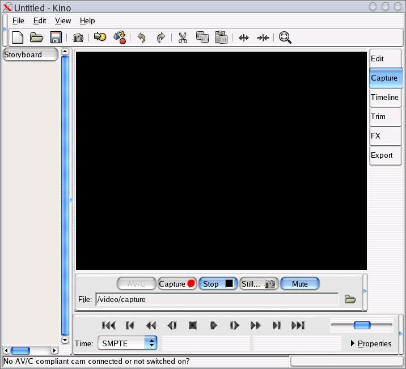Viewport: 406px width, 369px height.
Task: Click the Cut scissors icon
Action: (x=183, y=37)
